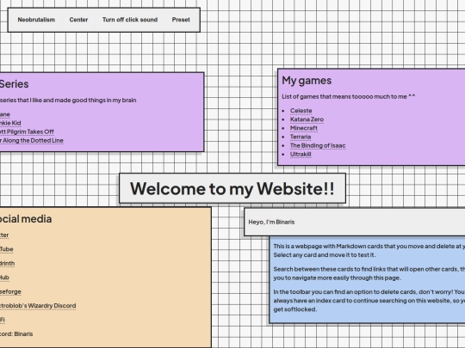Click 'List of games that means tooooo much' text

coord(349,97)
